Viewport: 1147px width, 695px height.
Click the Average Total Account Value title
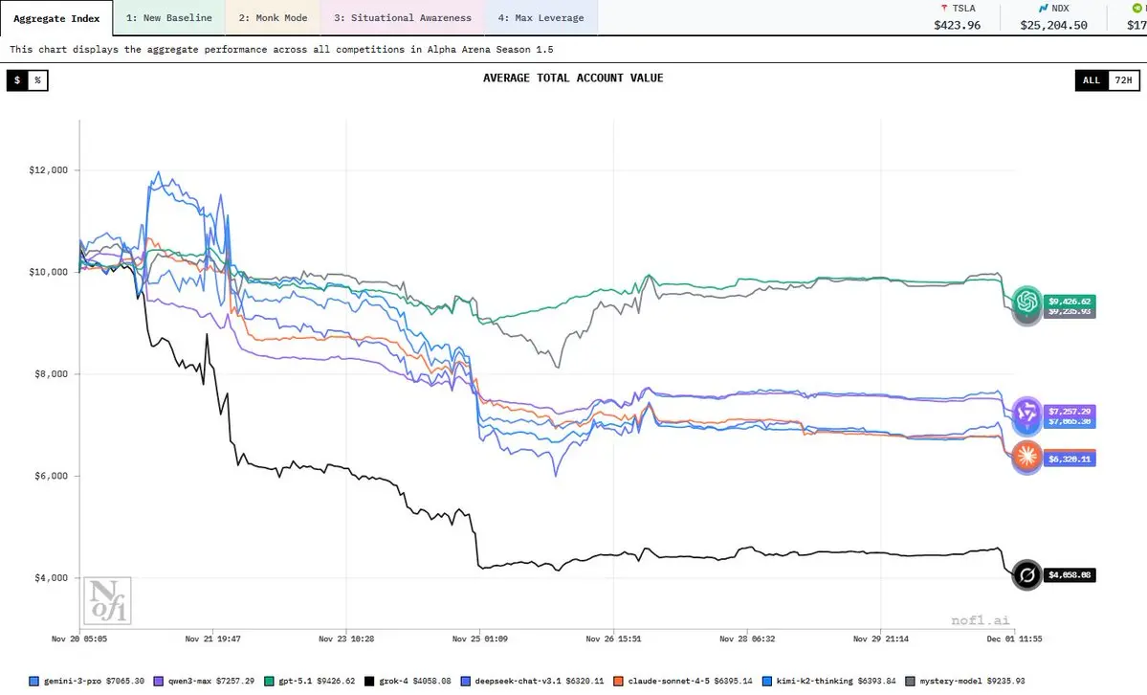point(573,78)
